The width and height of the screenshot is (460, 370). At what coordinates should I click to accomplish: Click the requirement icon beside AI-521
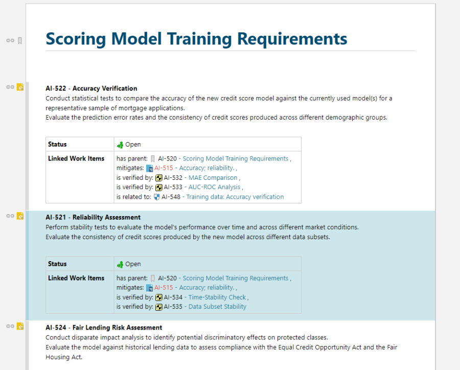(x=20, y=216)
